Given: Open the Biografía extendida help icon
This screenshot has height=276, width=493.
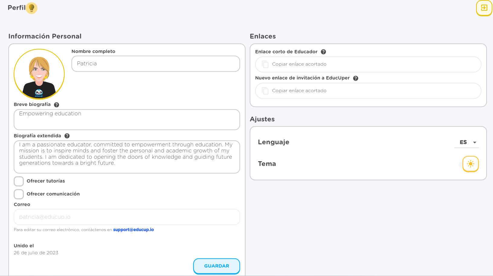Looking at the screenshot, I should pos(67,136).
